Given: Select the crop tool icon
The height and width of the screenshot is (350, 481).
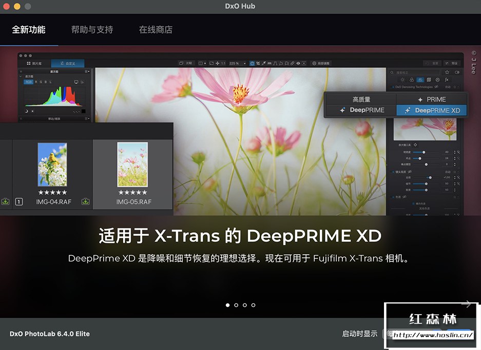Looking at the screenshot, I should click(x=258, y=64).
